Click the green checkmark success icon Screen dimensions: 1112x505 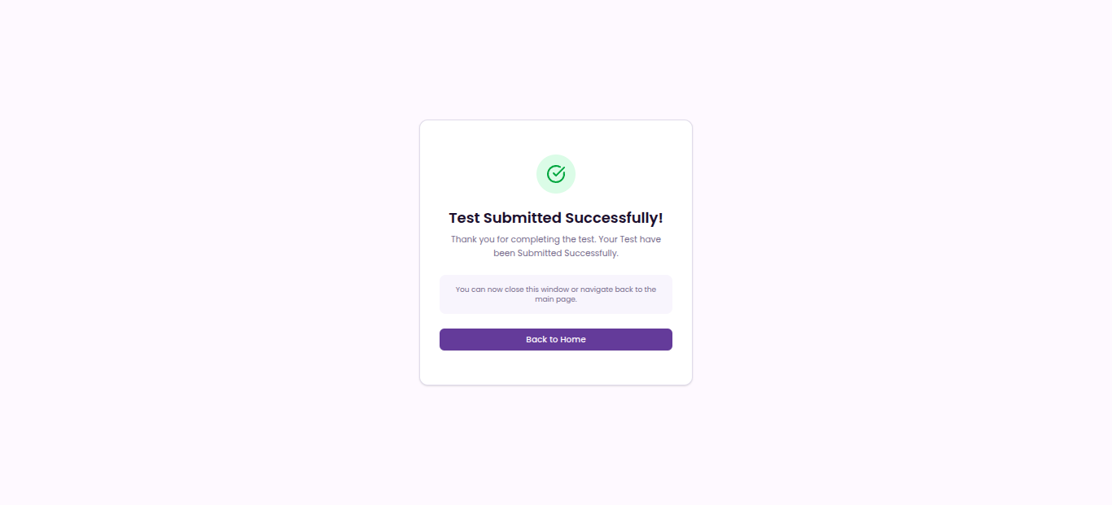click(556, 174)
